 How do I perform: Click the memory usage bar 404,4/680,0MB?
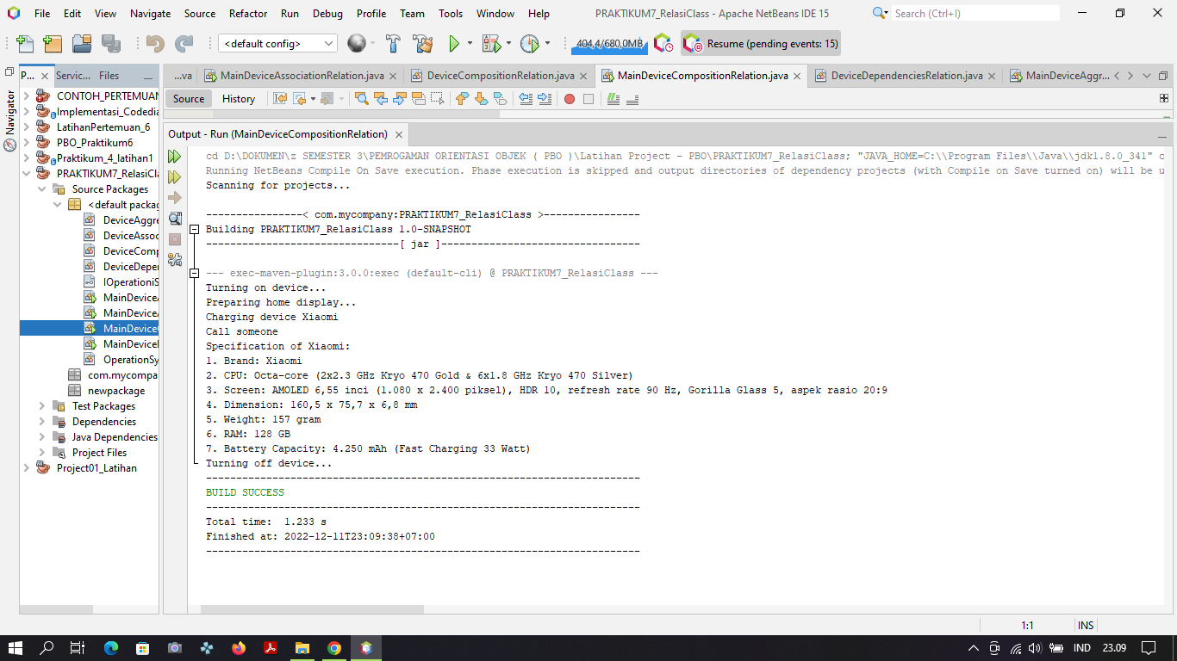click(x=609, y=44)
